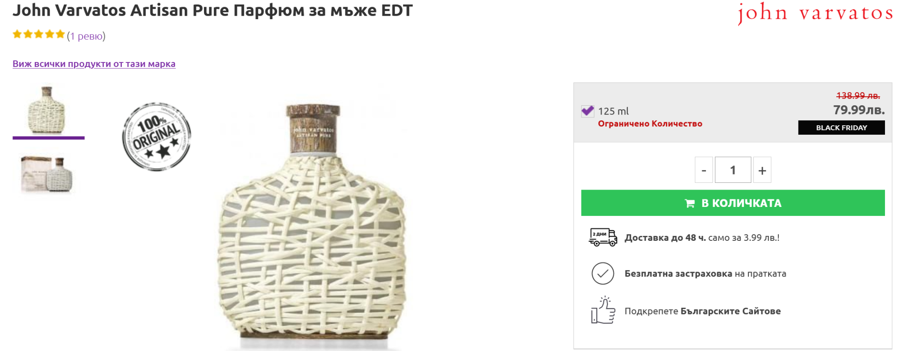Click the free insurance checkmark circle icon
Image resolution: width=914 pixels, height=351 pixels.
[x=602, y=273]
